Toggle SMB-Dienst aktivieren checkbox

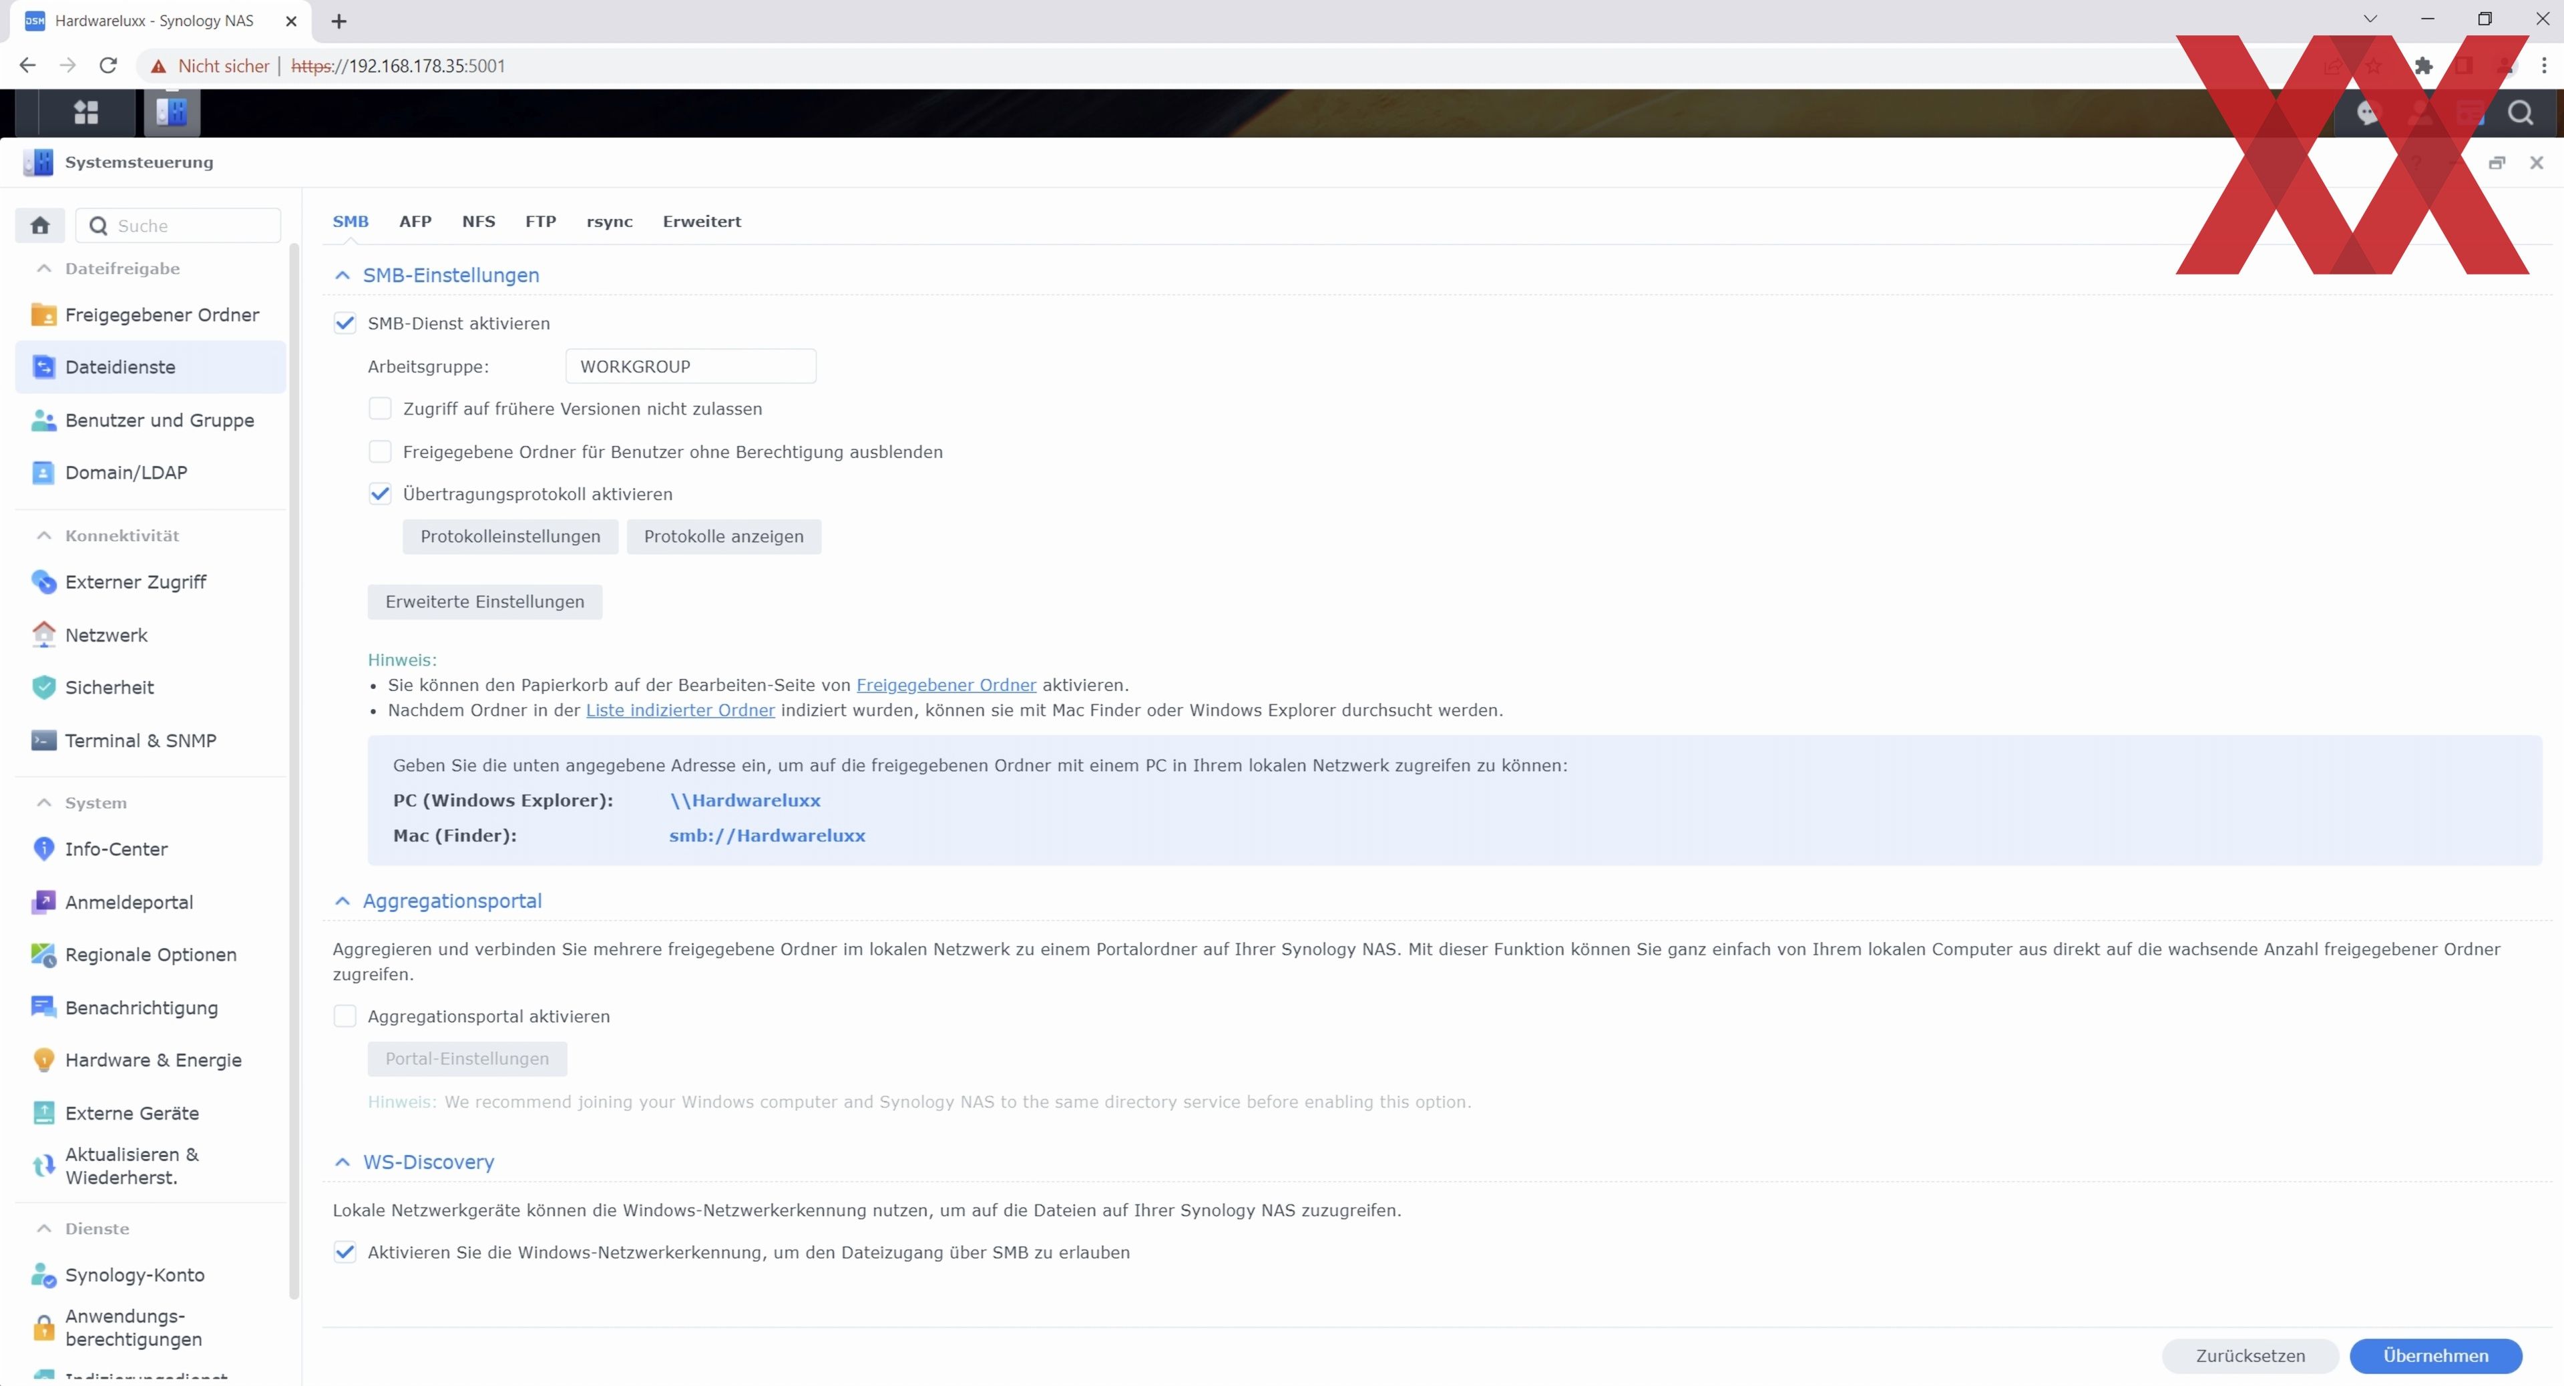tap(345, 323)
